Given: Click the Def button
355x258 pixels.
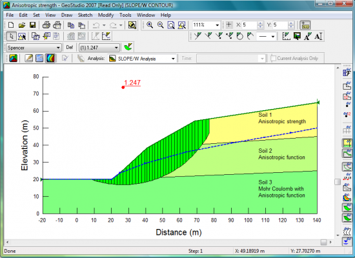Looking at the screenshot, I should [x=70, y=47].
